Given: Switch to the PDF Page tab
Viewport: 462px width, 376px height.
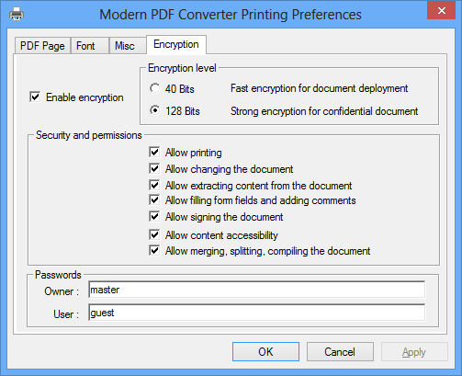Looking at the screenshot, I should point(42,46).
